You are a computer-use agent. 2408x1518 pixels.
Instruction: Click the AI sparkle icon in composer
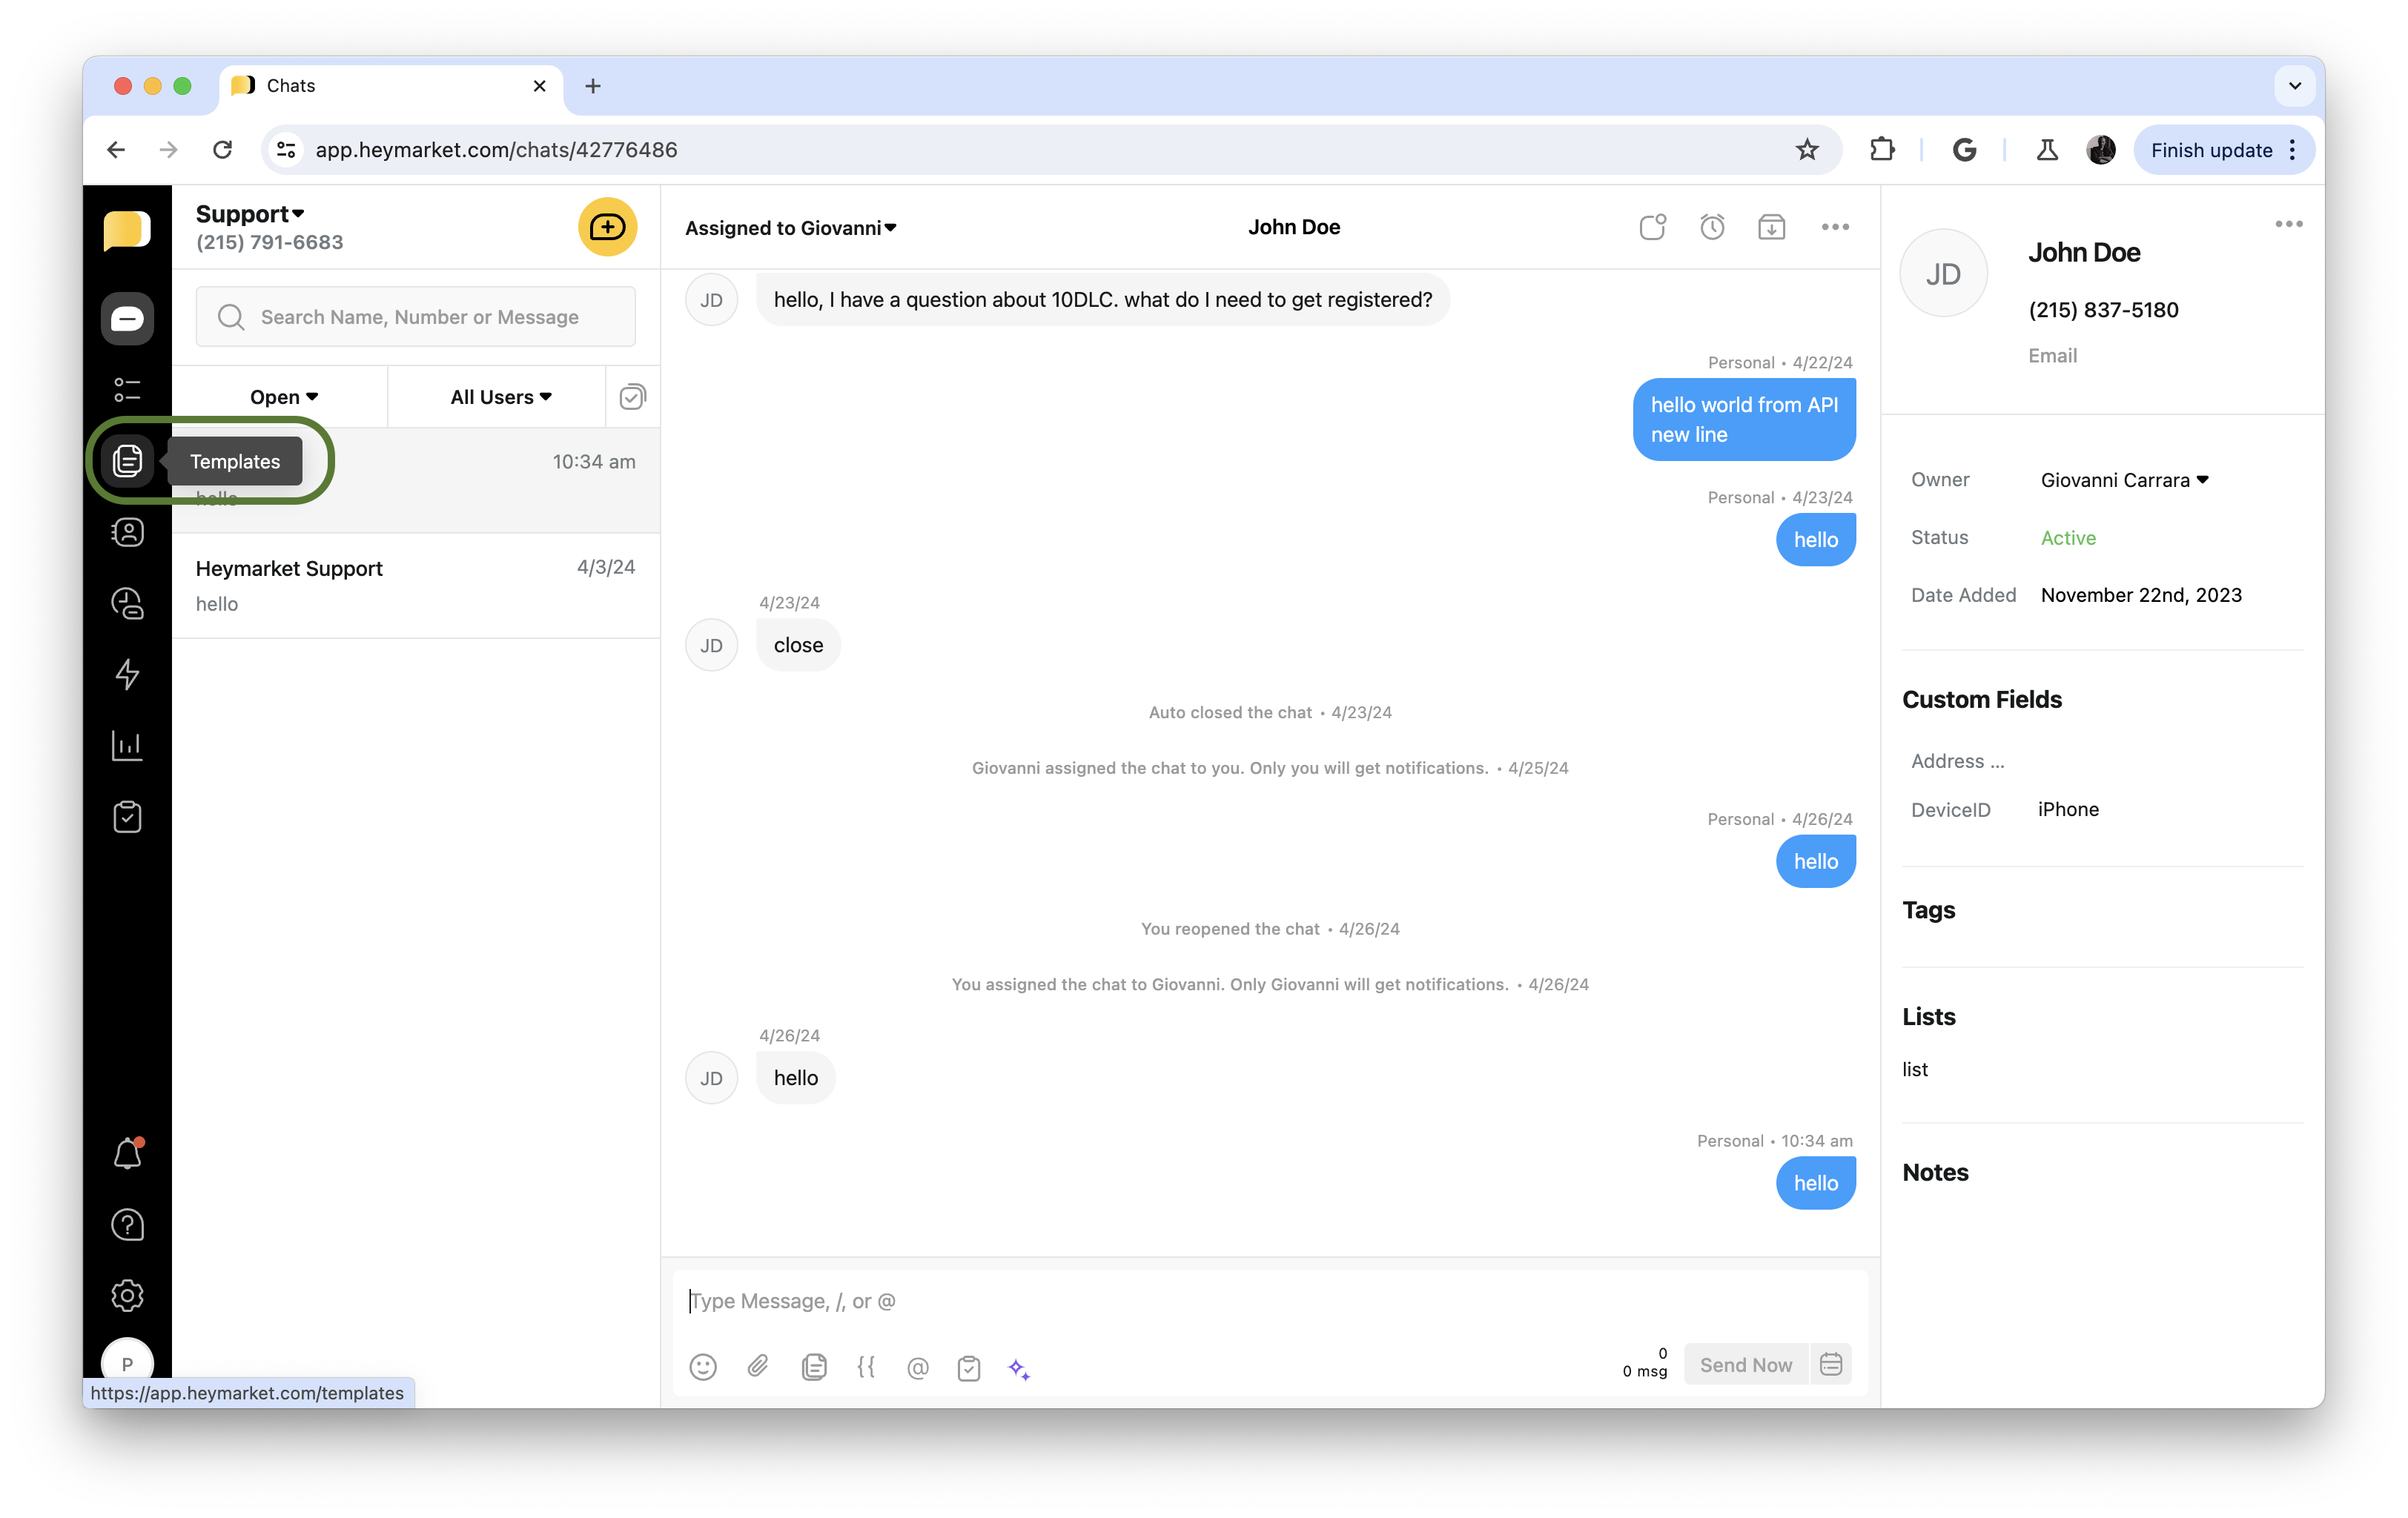click(x=1018, y=1368)
